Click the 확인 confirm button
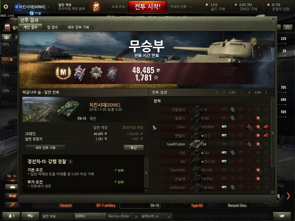This screenshot has height=221, width=295. click(x=133, y=148)
